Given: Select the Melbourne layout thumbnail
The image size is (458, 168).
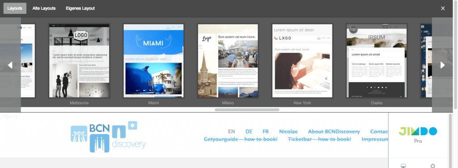Looking at the screenshot, I should (79, 61).
